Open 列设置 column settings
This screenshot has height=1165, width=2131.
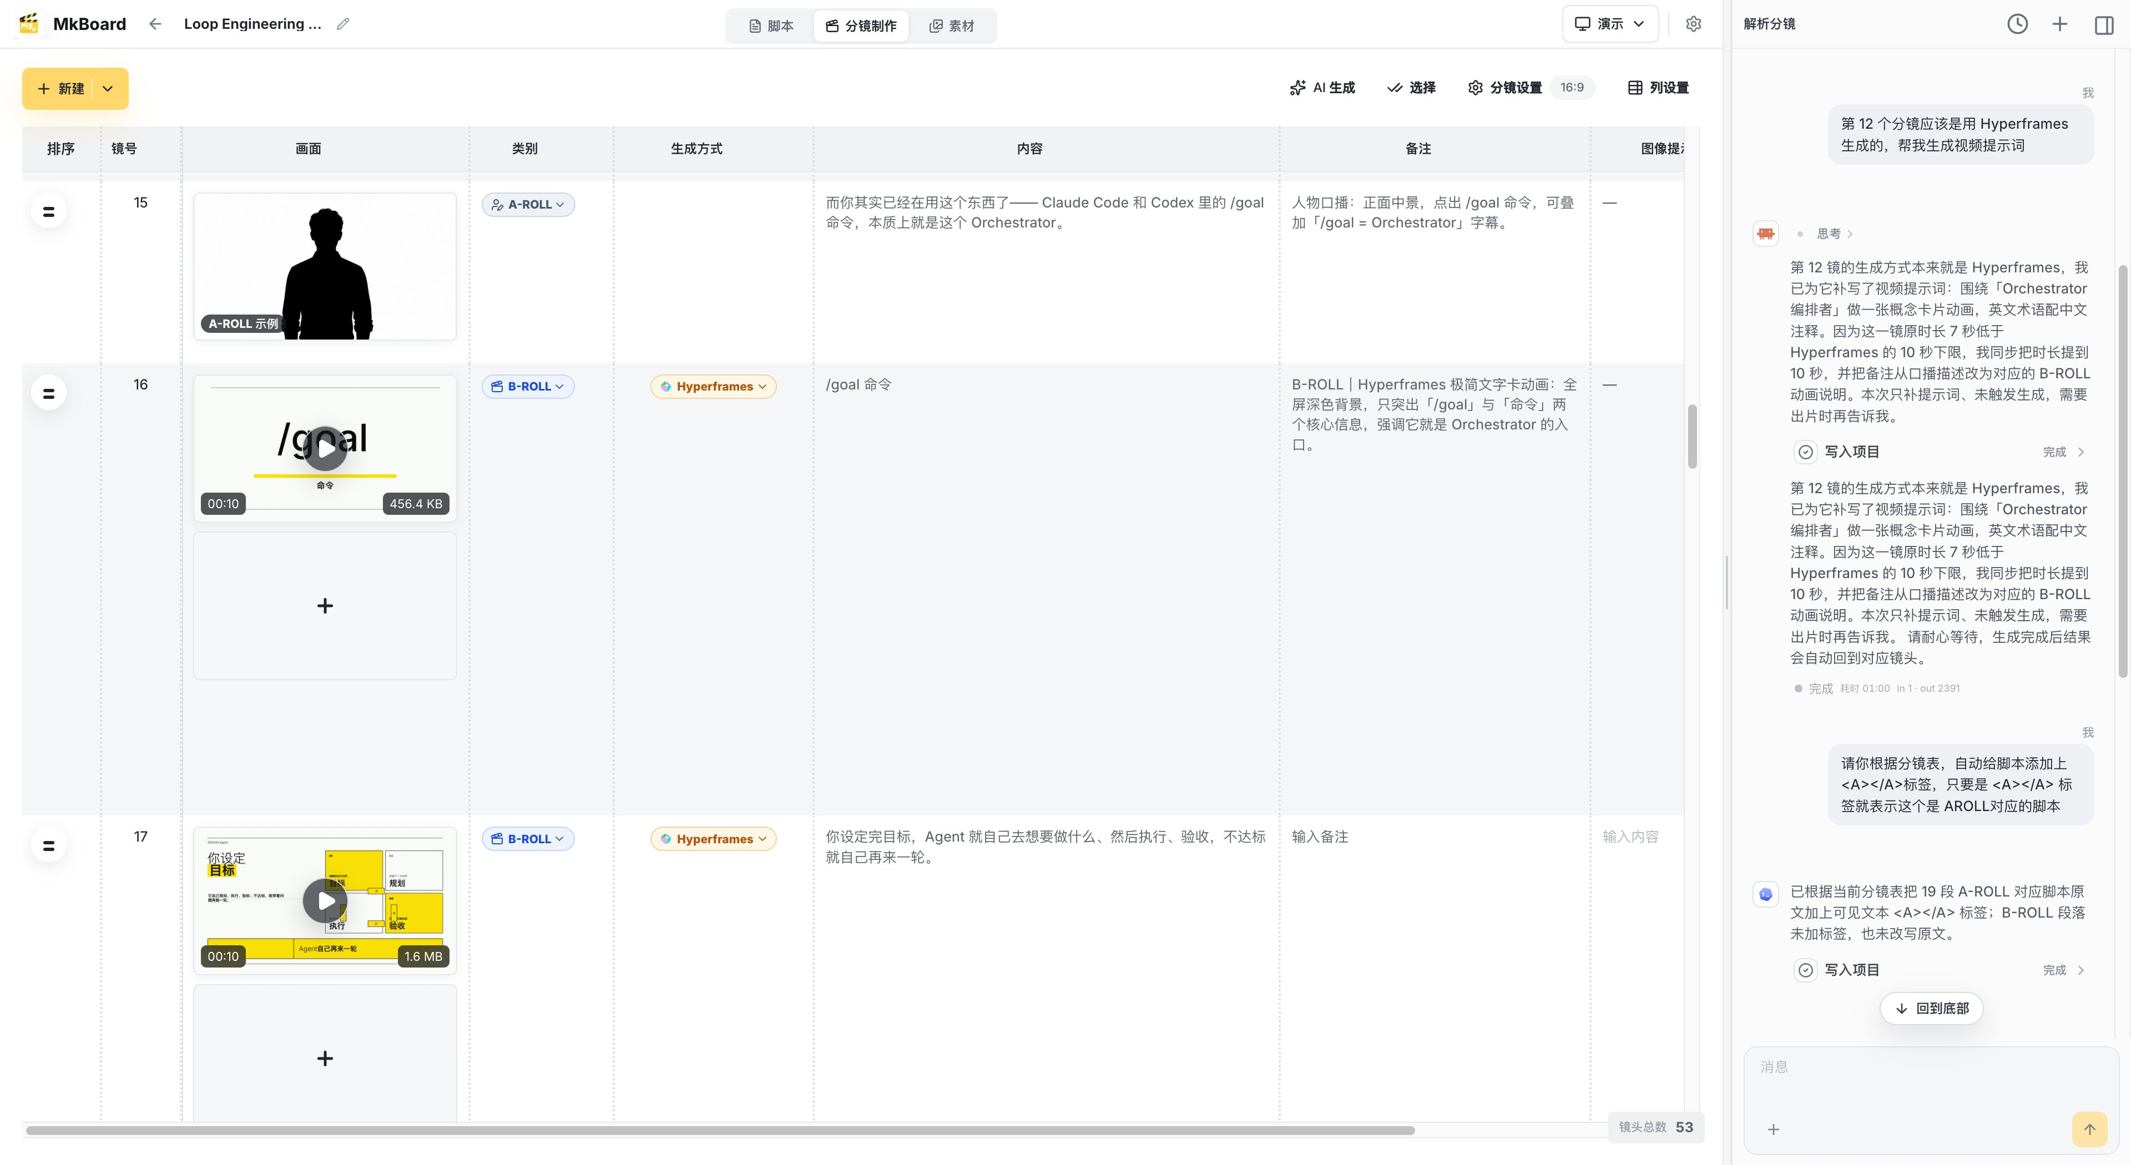(x=1659, y=88)
